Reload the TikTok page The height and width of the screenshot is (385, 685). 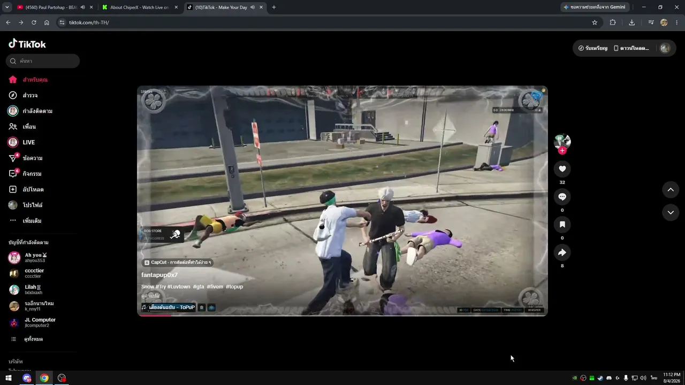tap(34, 22)
